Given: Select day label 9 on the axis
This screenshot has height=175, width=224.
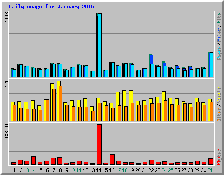Looking at the screenshot, I should [x=67, y=170].
